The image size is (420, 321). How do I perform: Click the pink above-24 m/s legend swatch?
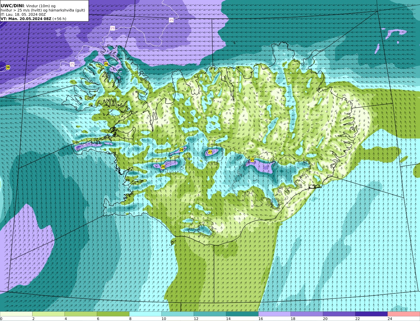coord(404,314)
